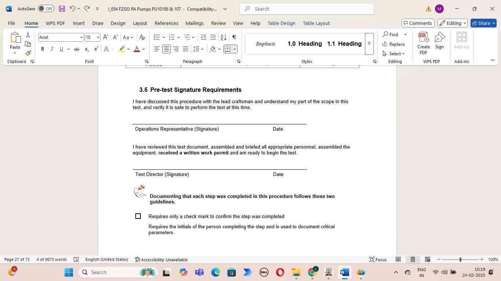
Task: Toggle Italic text formatting
Action: coord(52,49)
